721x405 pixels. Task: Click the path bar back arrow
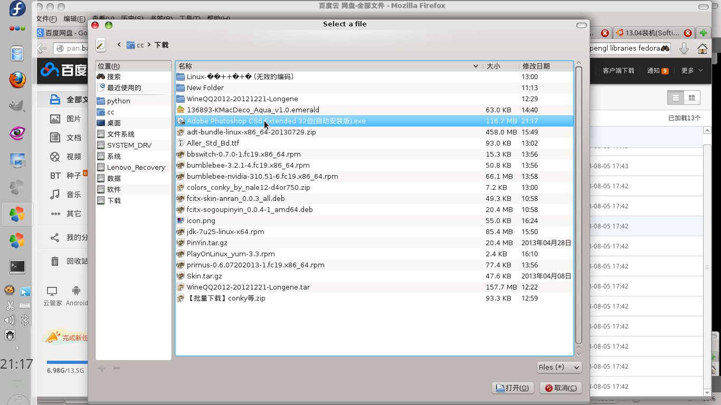pyautogui.click(x=119, y=45)
